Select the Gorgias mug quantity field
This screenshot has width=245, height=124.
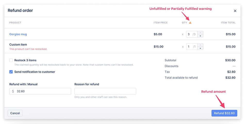(192, 34)
